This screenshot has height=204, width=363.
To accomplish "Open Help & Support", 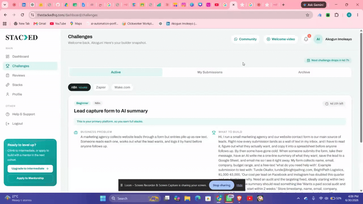I will pyautogui.click(x=23, y=114).
